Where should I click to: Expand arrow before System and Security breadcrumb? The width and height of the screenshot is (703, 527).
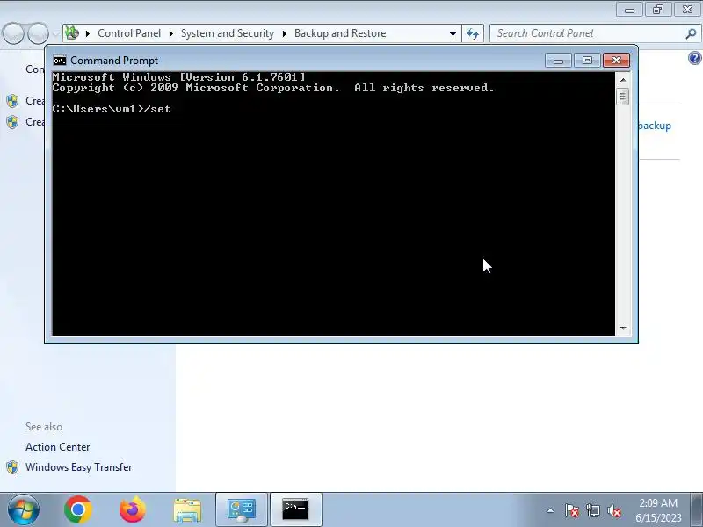170,33
